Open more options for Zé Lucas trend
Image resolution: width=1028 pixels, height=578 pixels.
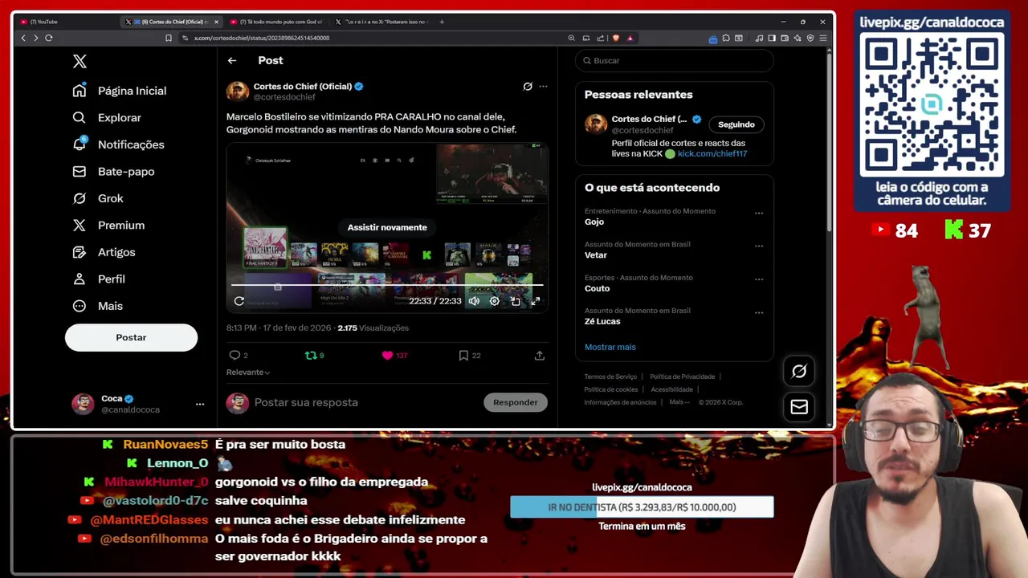[759, 313]
